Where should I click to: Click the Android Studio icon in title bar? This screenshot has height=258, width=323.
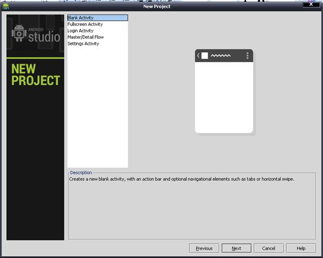tap(6, 7)
